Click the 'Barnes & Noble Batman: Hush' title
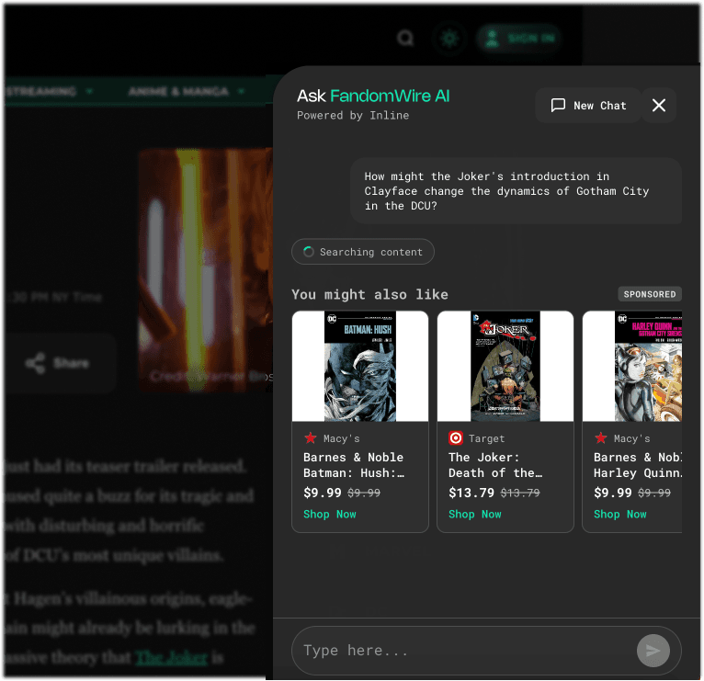 coord(354,465)
